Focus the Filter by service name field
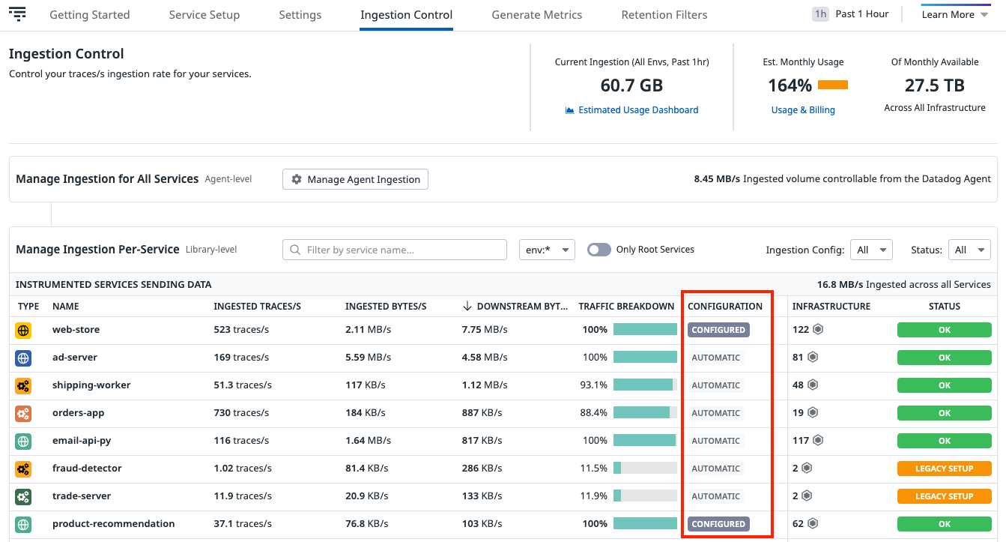Viewport: 1006px width, 542px height. pos(395,250)
